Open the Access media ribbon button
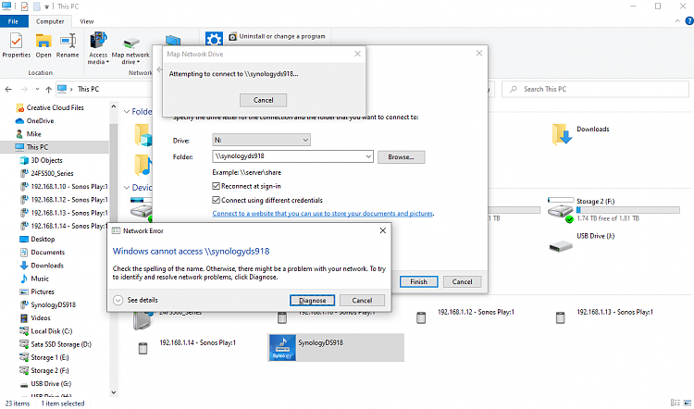The image size is (694, 409). 98,48
